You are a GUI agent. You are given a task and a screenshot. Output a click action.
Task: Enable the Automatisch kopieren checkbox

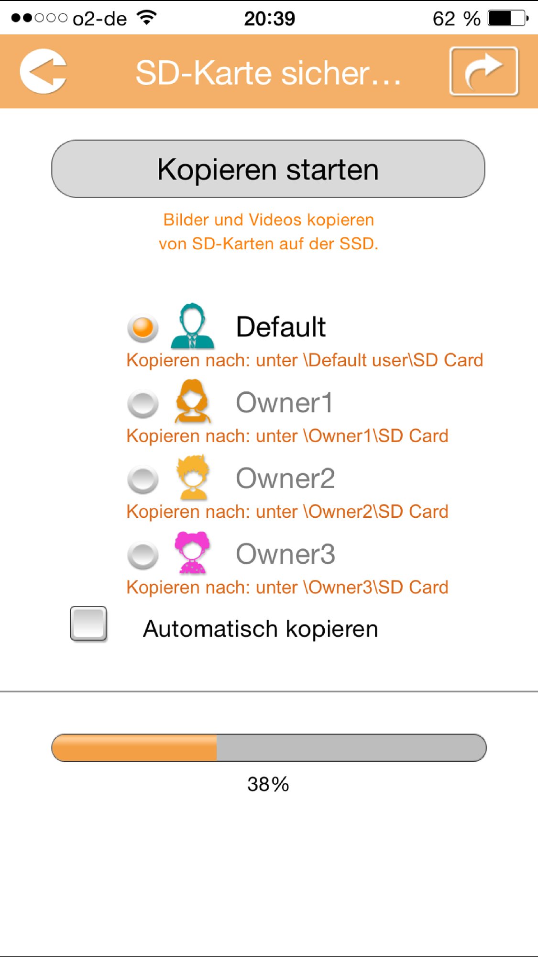click(88, 623)
